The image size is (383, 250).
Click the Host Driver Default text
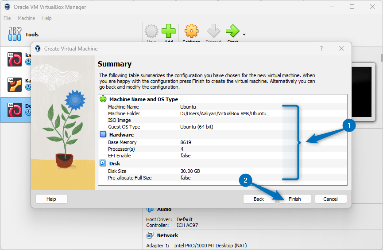coord(169,219)
